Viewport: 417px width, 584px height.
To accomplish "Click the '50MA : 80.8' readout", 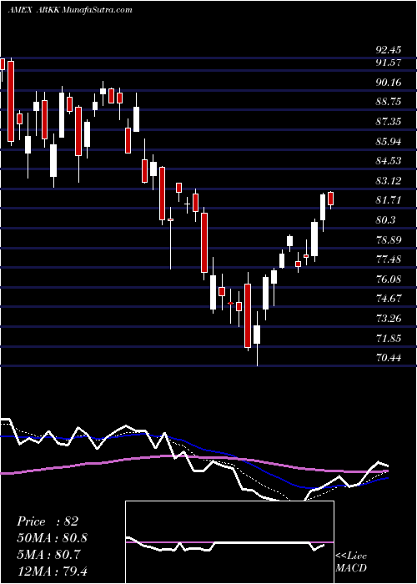I will pyautogui.click(x=53, y=538).
